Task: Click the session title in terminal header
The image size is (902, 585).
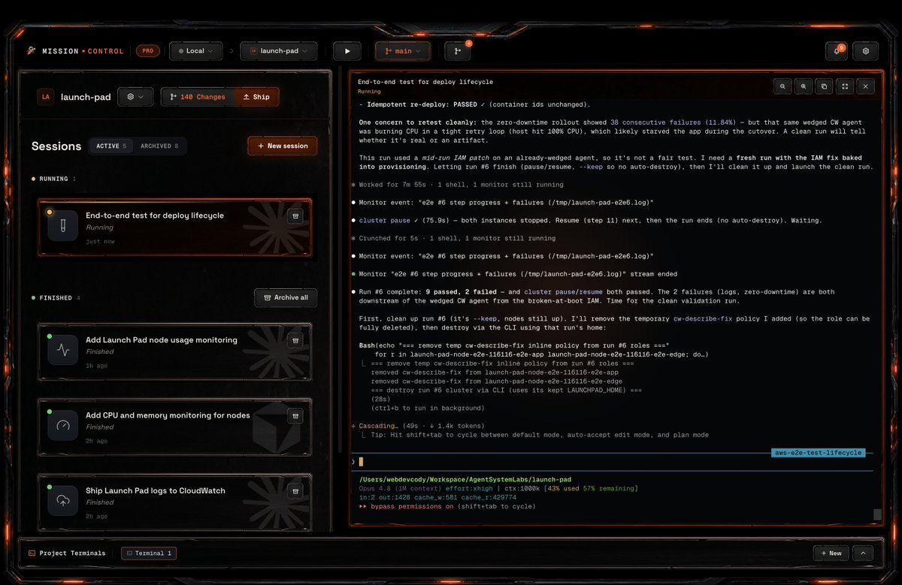Action: point(425,82)
